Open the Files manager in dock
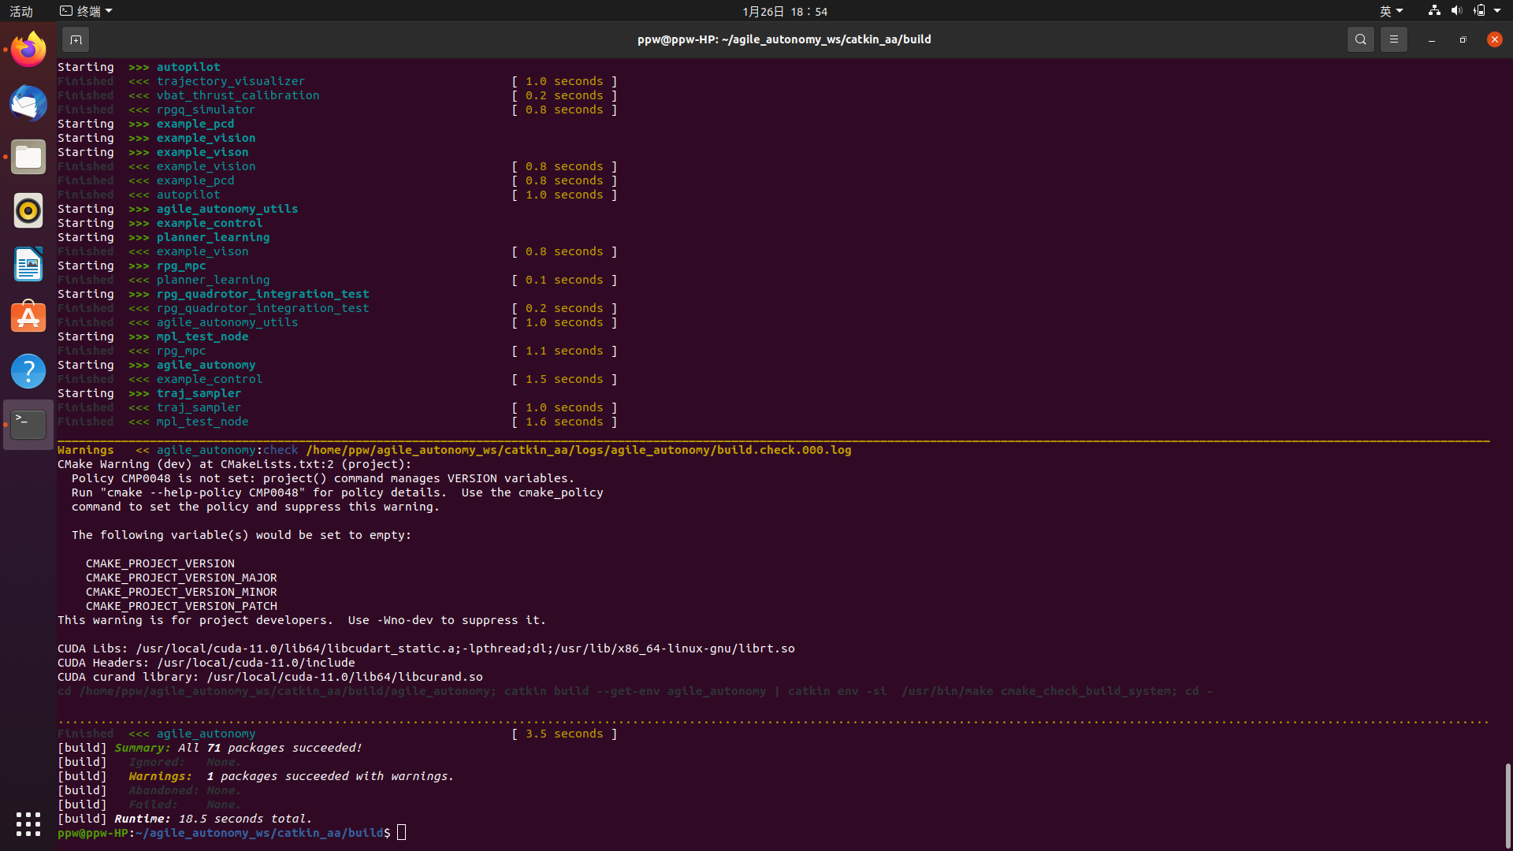 point(28,157)
